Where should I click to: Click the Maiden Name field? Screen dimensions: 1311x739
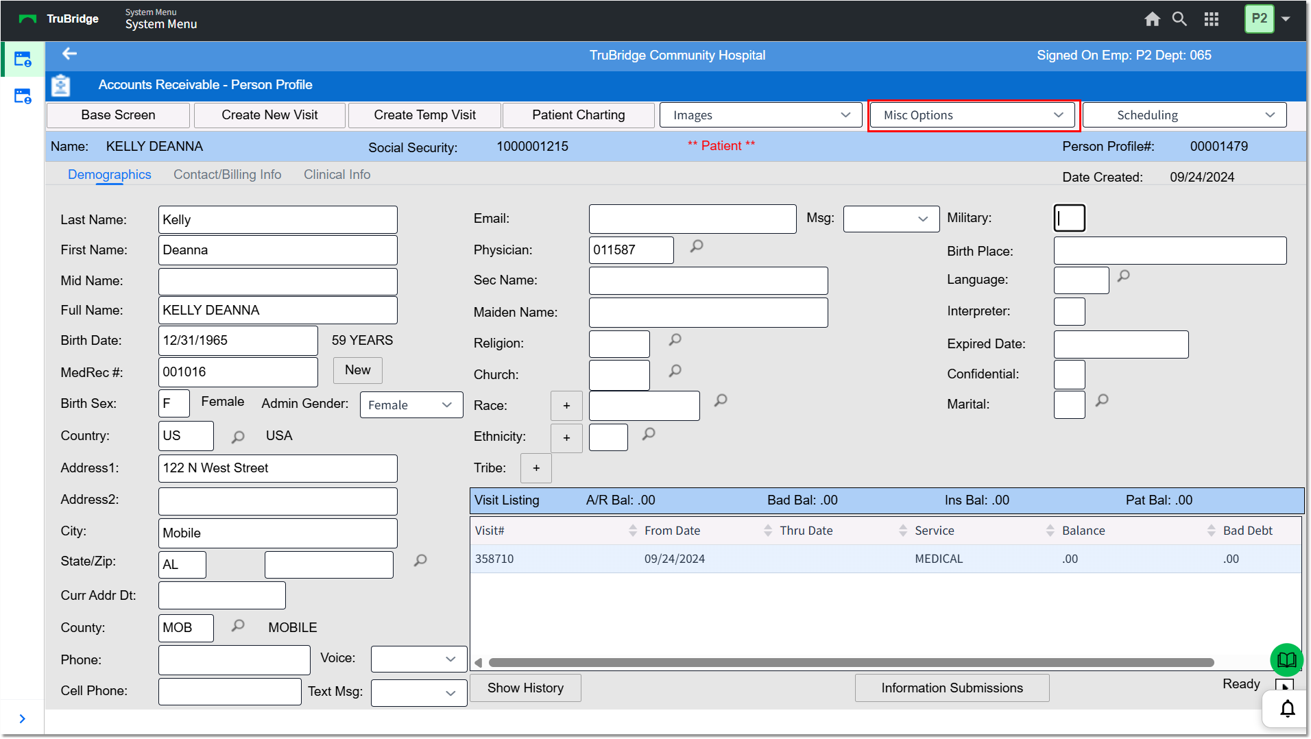click(x=708, y=313)
